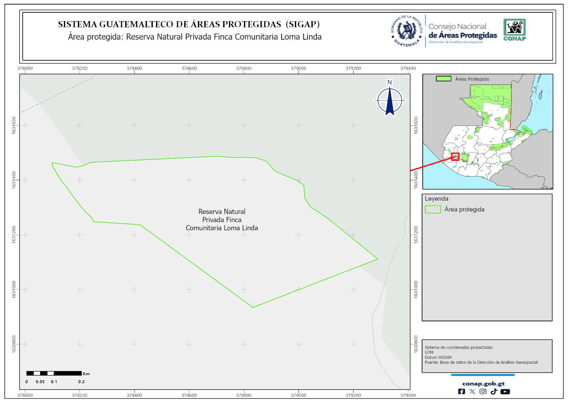
Task: Click the Área protegida legend swatch
Action: (x=433, y=209)
